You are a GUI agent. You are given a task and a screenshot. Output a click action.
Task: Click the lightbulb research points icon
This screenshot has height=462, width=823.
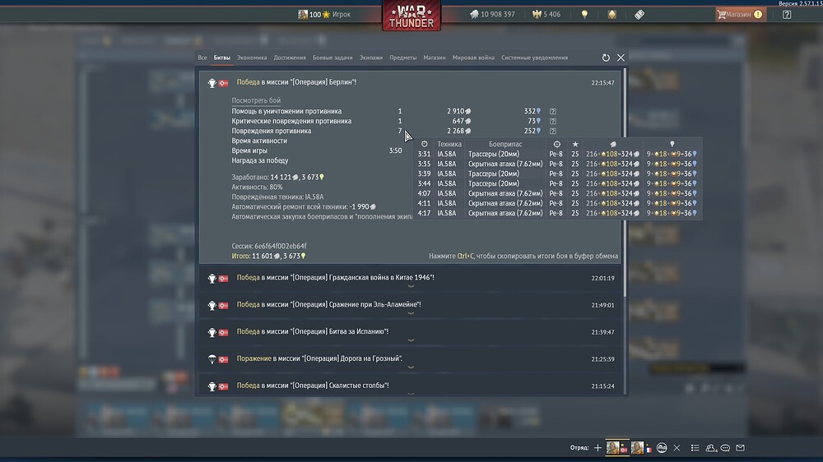584,15
